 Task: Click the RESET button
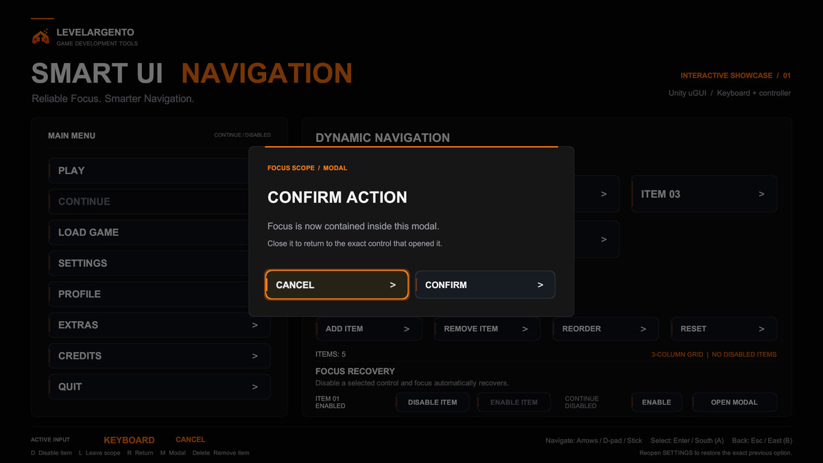tap(724, 329)
